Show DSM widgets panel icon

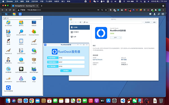163,14
